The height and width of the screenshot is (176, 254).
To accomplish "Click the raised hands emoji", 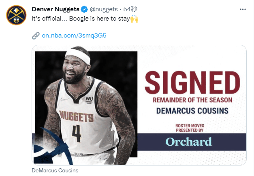I will click(x=134, y=19).
